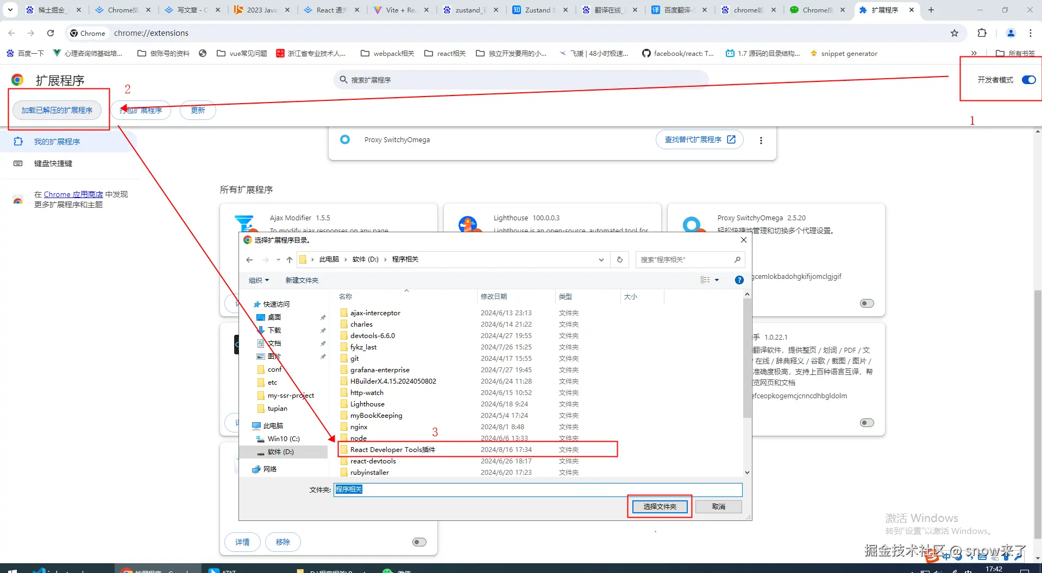Click the magnifier in the dialog search box
Image resolution: width=1042 pixels, height=573 pixels.
tap(737, 260)
